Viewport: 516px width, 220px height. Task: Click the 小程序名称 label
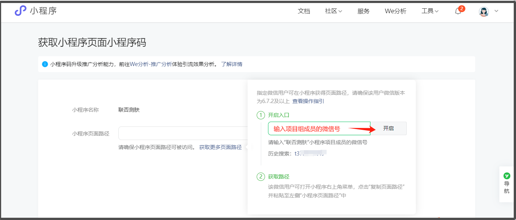[85, 110]
